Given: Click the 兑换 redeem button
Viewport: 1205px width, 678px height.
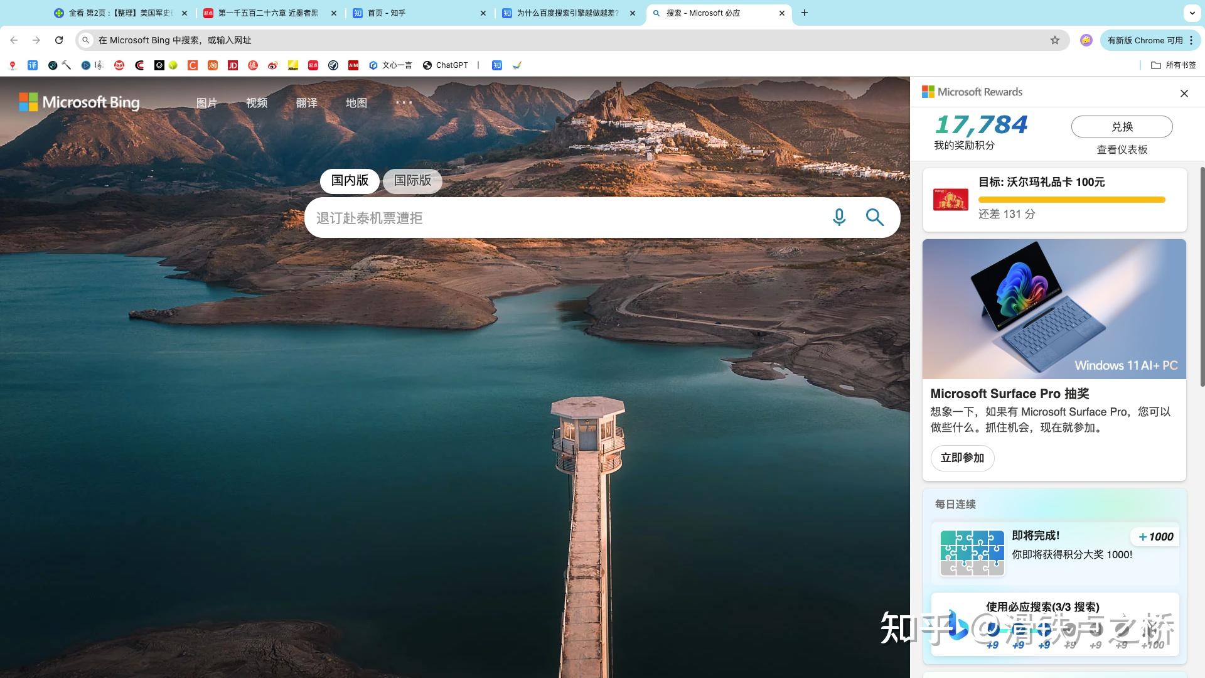Looking at the screenshot, I should click(x=1122, y=126).
